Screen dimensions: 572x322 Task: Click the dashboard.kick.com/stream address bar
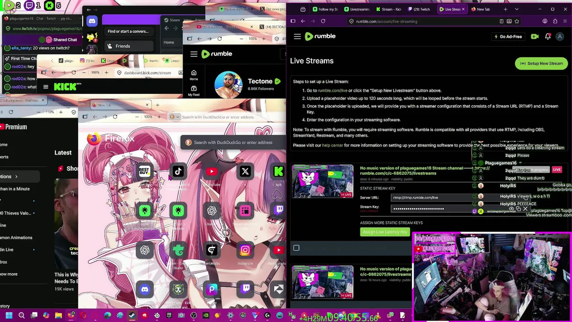147,72
